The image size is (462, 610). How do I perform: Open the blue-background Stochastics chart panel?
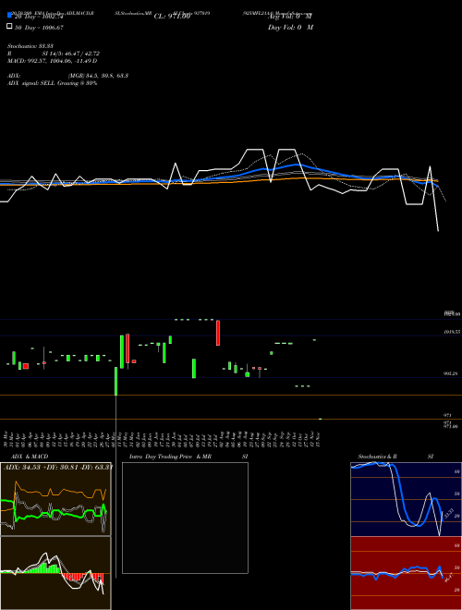[x=406, y=499]
